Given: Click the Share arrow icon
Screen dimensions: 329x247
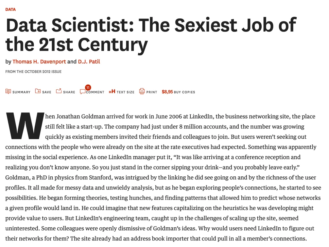Looking at the screenshot, I should [59, 91].
